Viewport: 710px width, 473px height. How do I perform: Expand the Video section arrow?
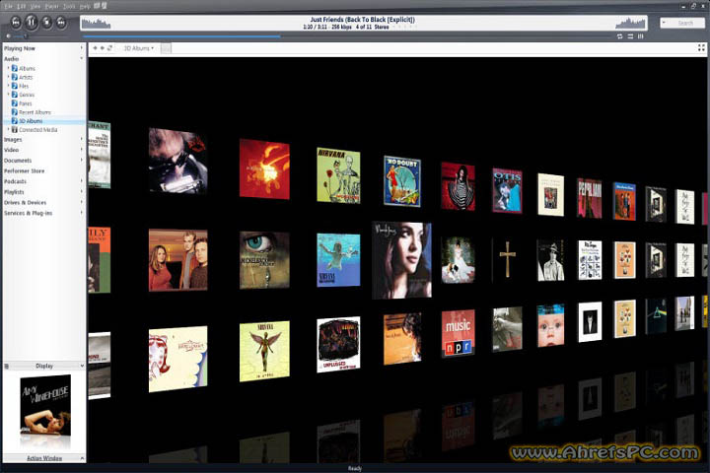(x=82, y=150)
